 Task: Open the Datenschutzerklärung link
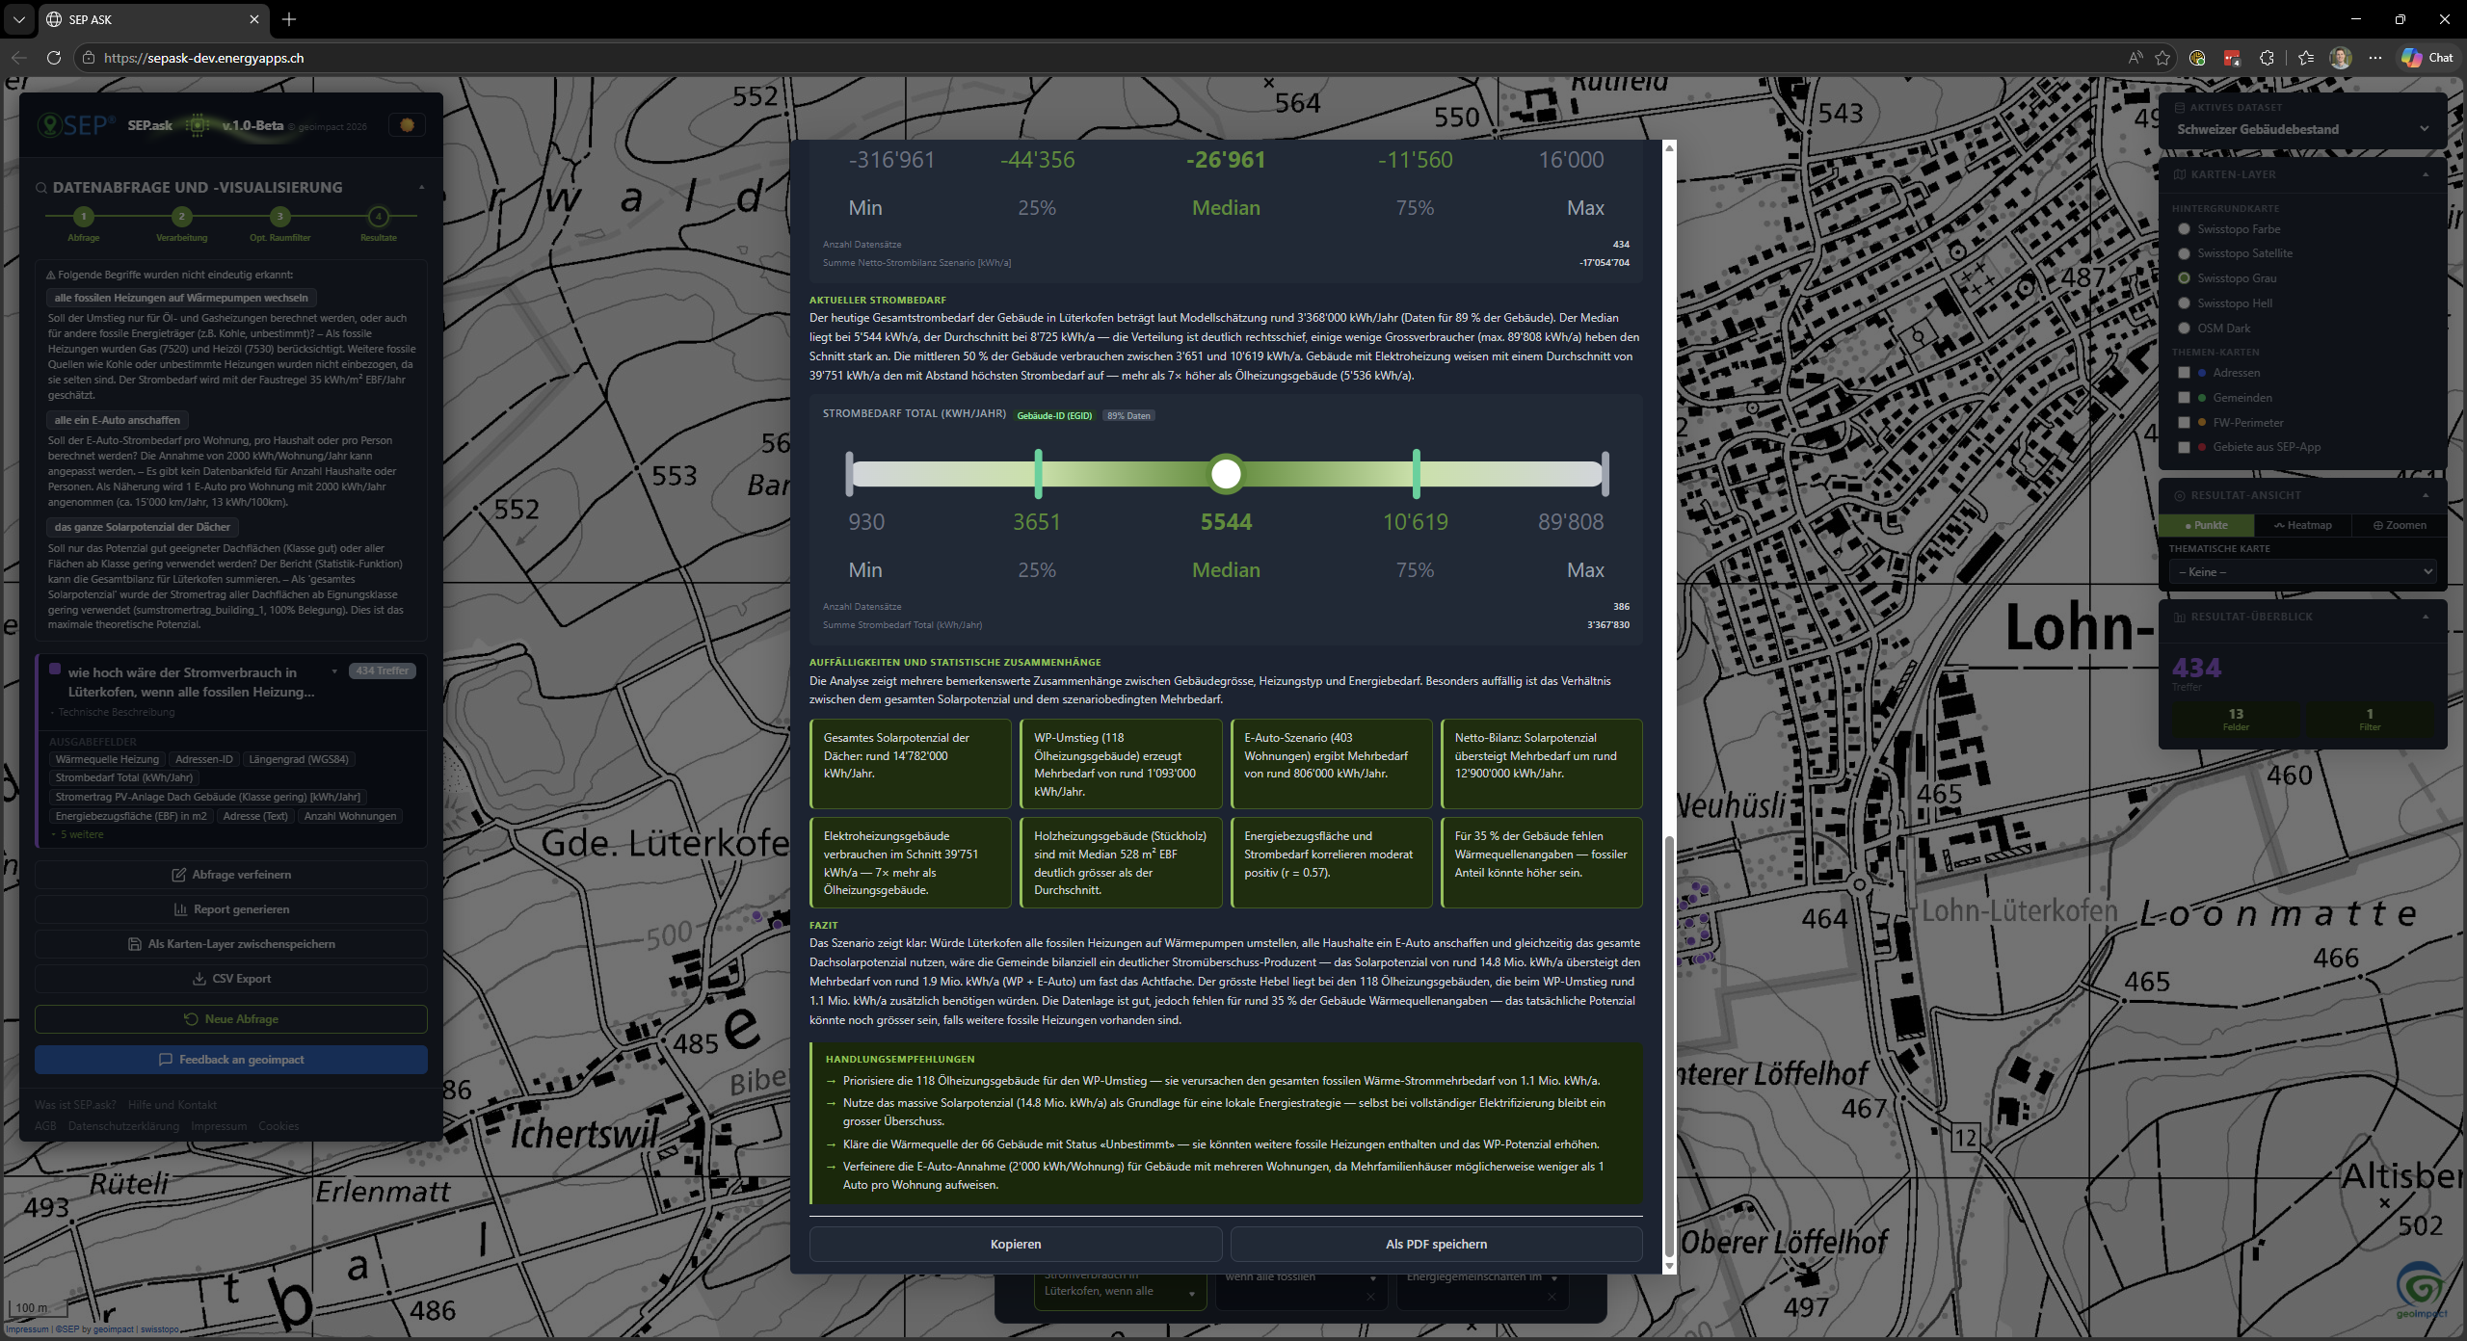pos(123,1126)
